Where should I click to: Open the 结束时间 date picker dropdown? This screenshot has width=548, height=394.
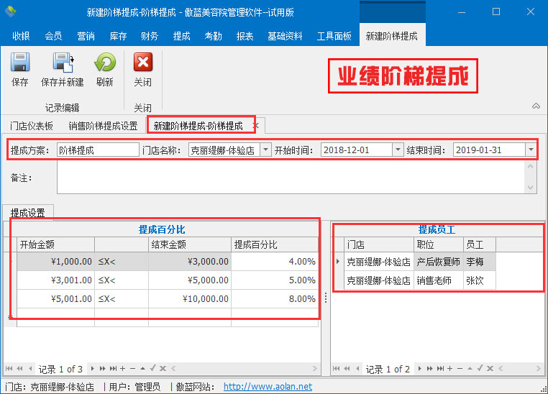click(531, 150)
